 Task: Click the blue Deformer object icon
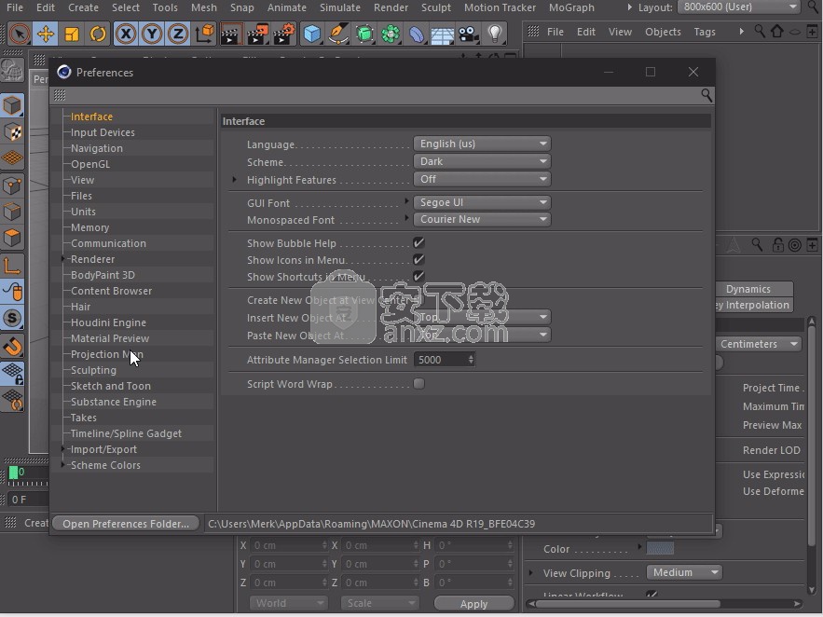point(417,34)
